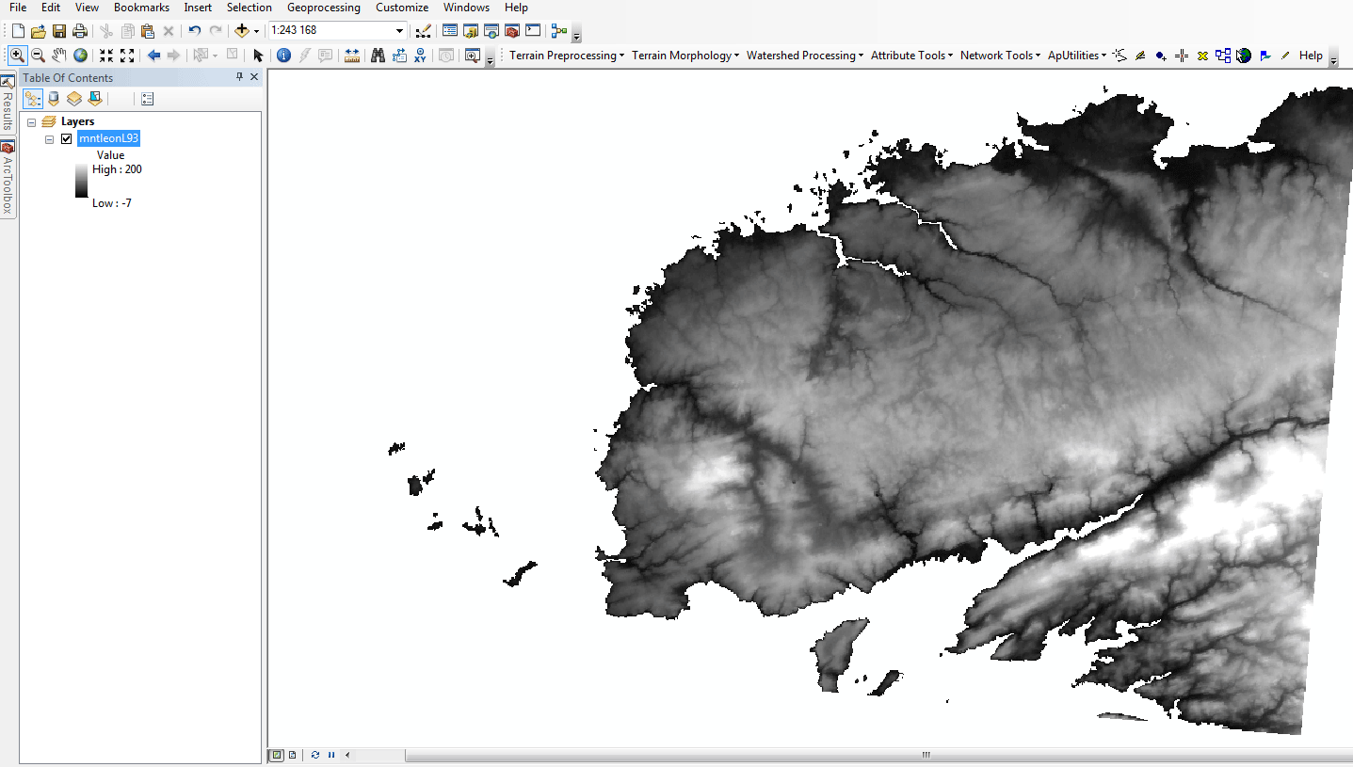Activate the Pan hand tool
Screen dimensions: 1353x767
[59, 56]
